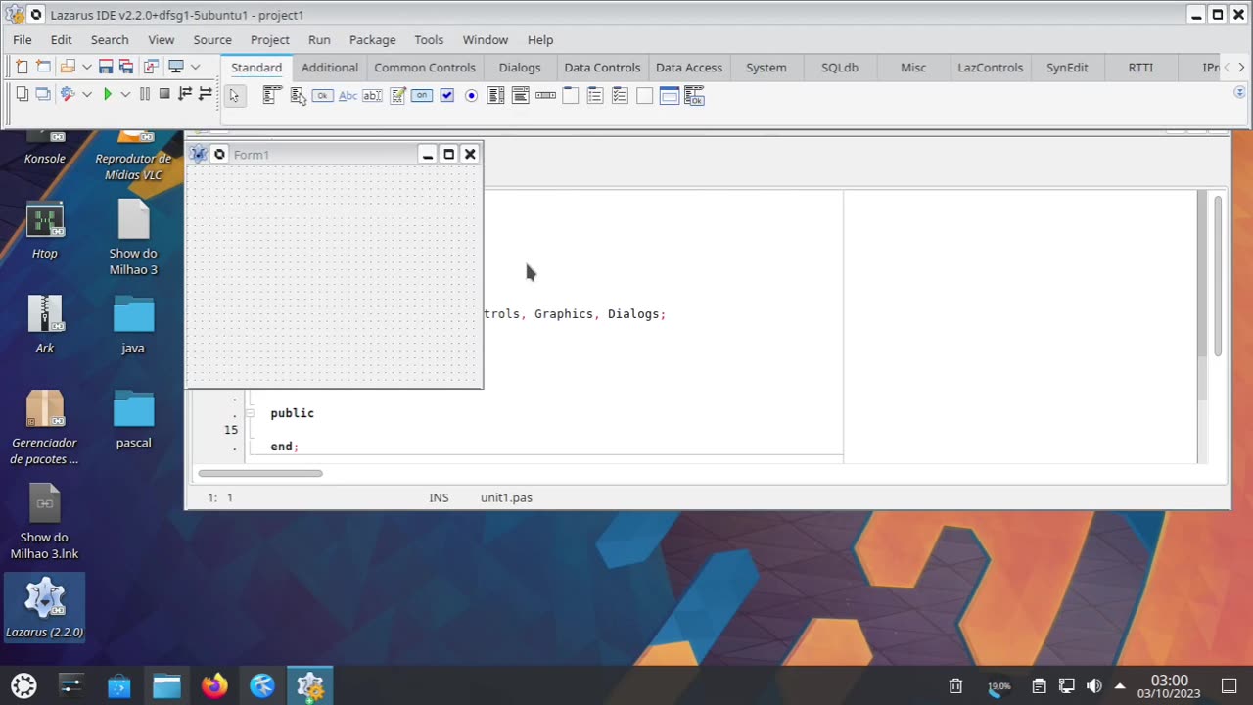Expand the build mode dropdown arrow
Image resolution: width=1253 pixels, height=705 pixels.
pos(87,94)
